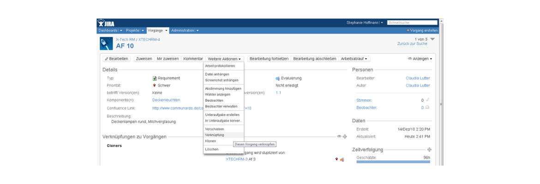Click the Geschätzte time progress bar
Viewport: 540px width, 184px height.
coord(393,162)
